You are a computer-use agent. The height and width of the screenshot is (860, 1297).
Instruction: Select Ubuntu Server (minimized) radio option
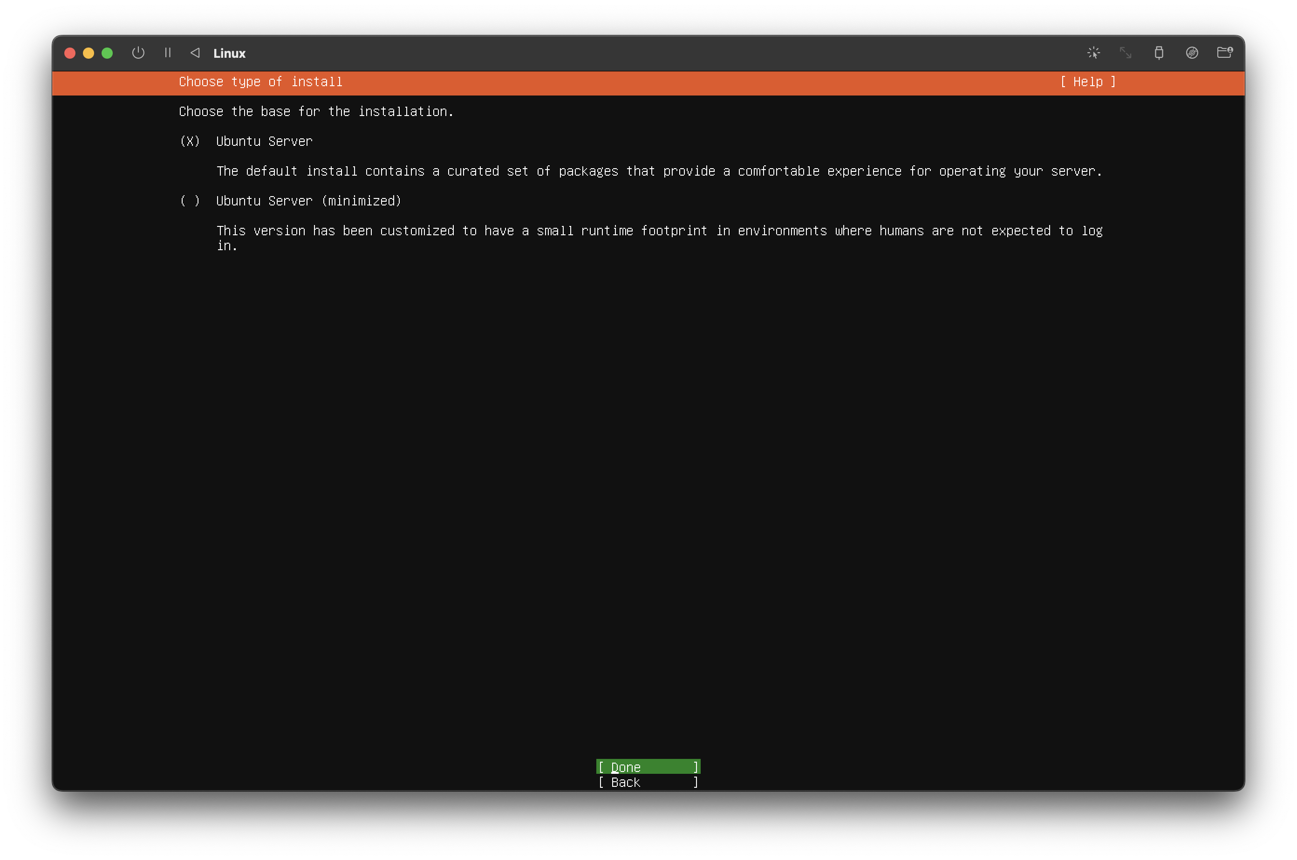pos(190,201)
